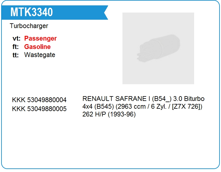
Task: Click the pump silhouette inside the placeholder
Action: pyautogui.click(x=158, y=48)
